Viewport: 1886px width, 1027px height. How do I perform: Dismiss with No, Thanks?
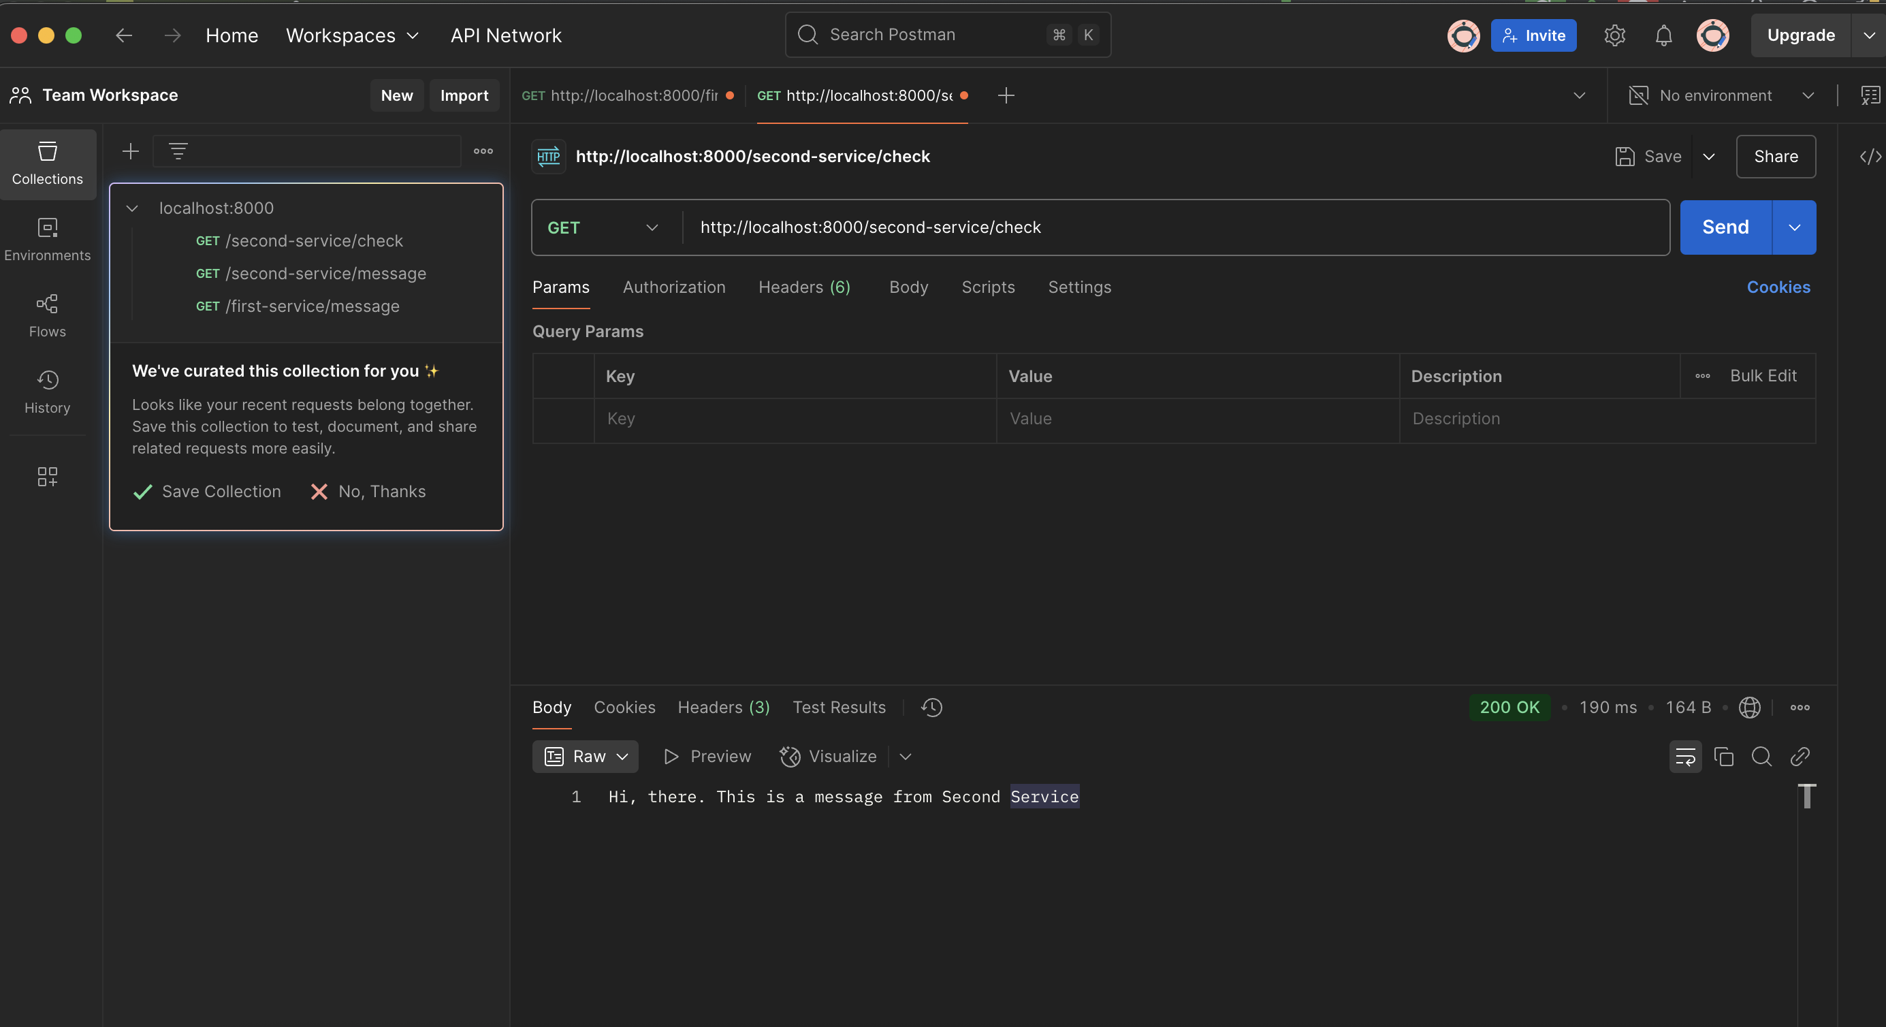point(368,492)
